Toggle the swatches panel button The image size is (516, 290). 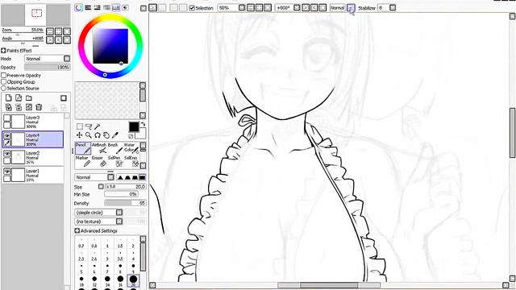pos(116,7)
